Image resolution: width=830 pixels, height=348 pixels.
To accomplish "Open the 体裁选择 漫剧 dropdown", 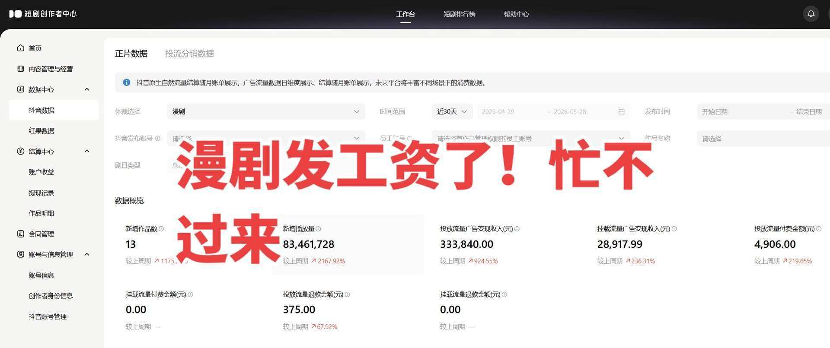I will coord(266,111).
